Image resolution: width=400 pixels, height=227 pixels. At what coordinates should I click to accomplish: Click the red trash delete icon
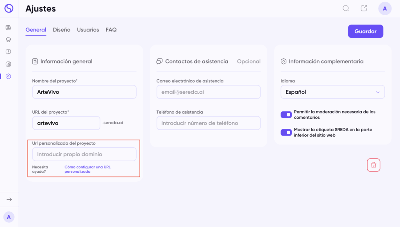pyautogui.click(x=373, y=165)
